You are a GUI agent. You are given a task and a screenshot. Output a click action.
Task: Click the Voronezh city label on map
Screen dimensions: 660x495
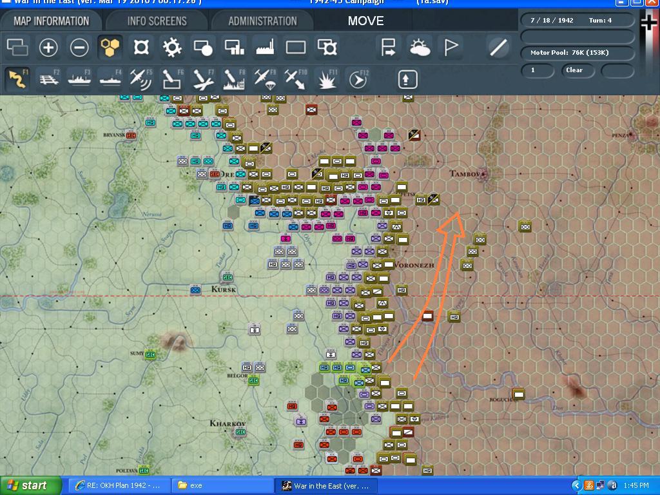[414, 265]
